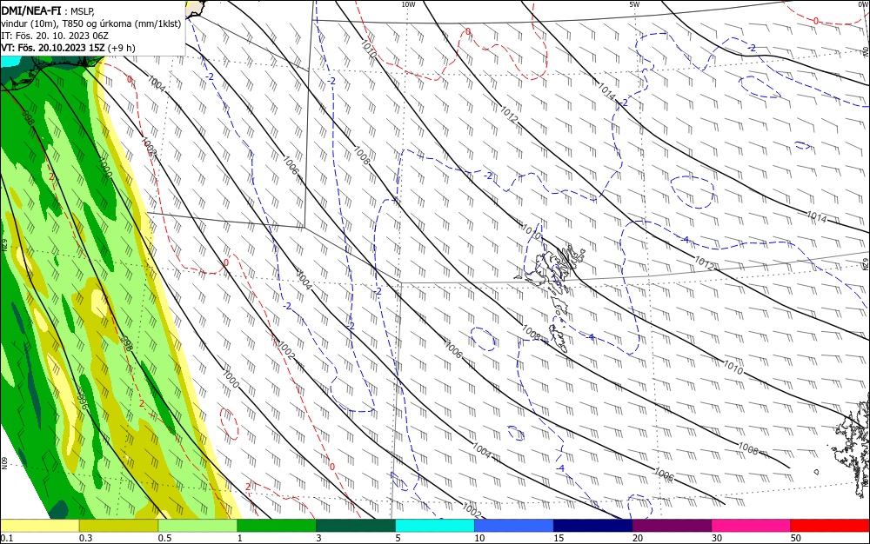Click the 'DMI/NEA-FI' title text
This screenshot has height=544, width=870.
pos(31,10)
